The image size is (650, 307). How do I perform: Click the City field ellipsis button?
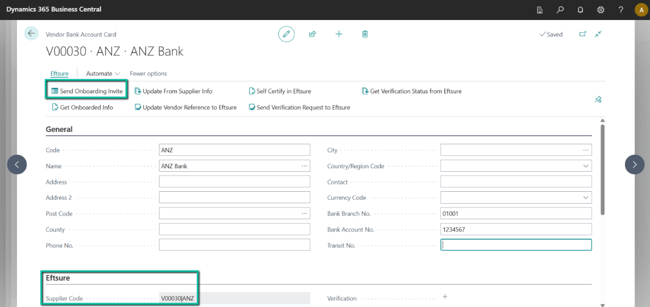586,150
